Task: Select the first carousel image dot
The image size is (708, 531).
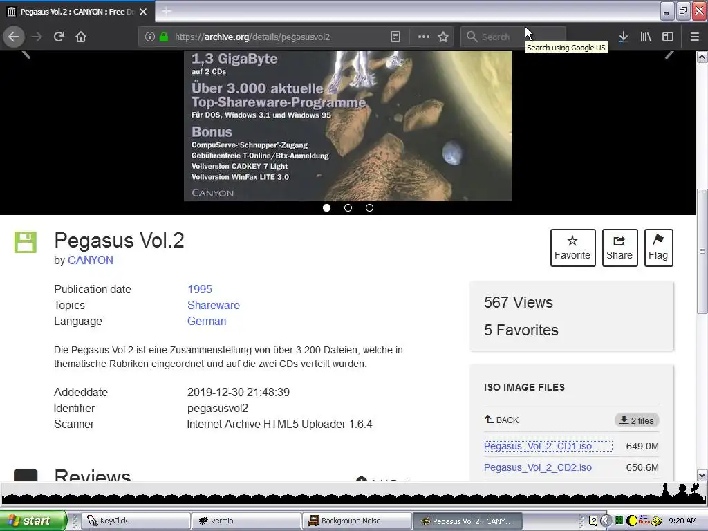Action: 326,207
